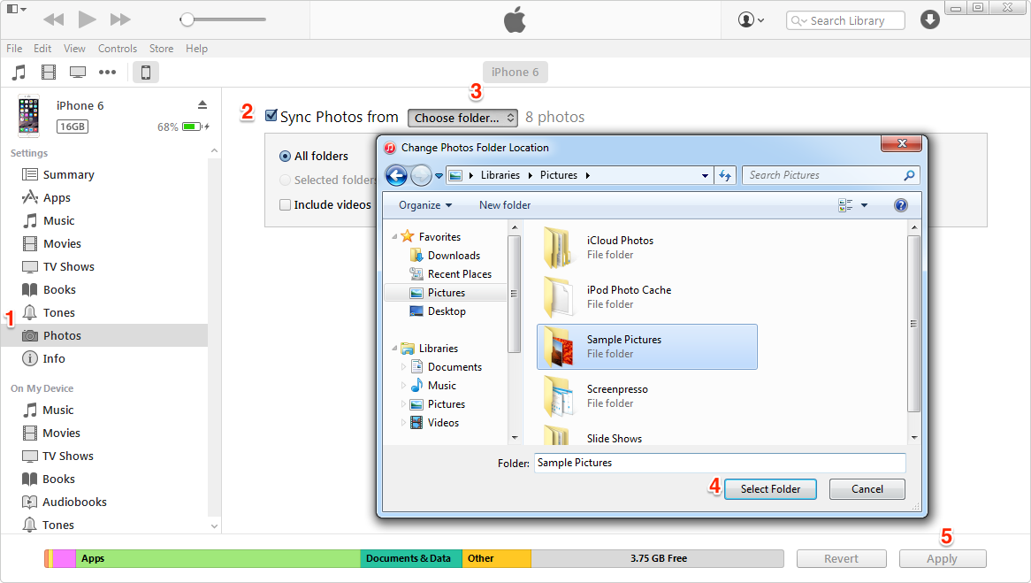Expand the Videos library node
Screen dimensions: 1031x583
pyautogui.click(x=403, y=423)
